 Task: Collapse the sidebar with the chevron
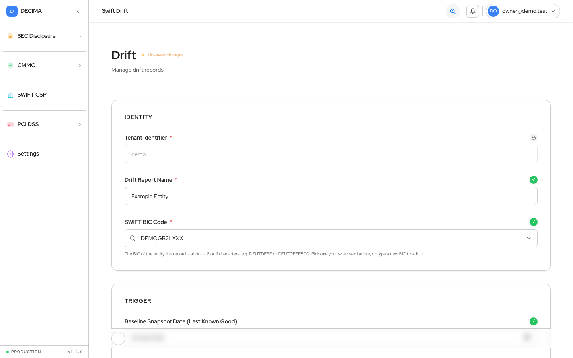78,11
